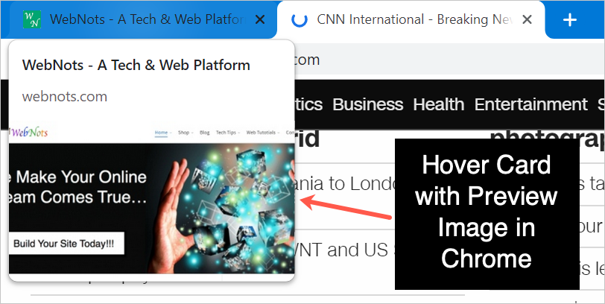Click Tech Tips in the preview navigation

226,133
